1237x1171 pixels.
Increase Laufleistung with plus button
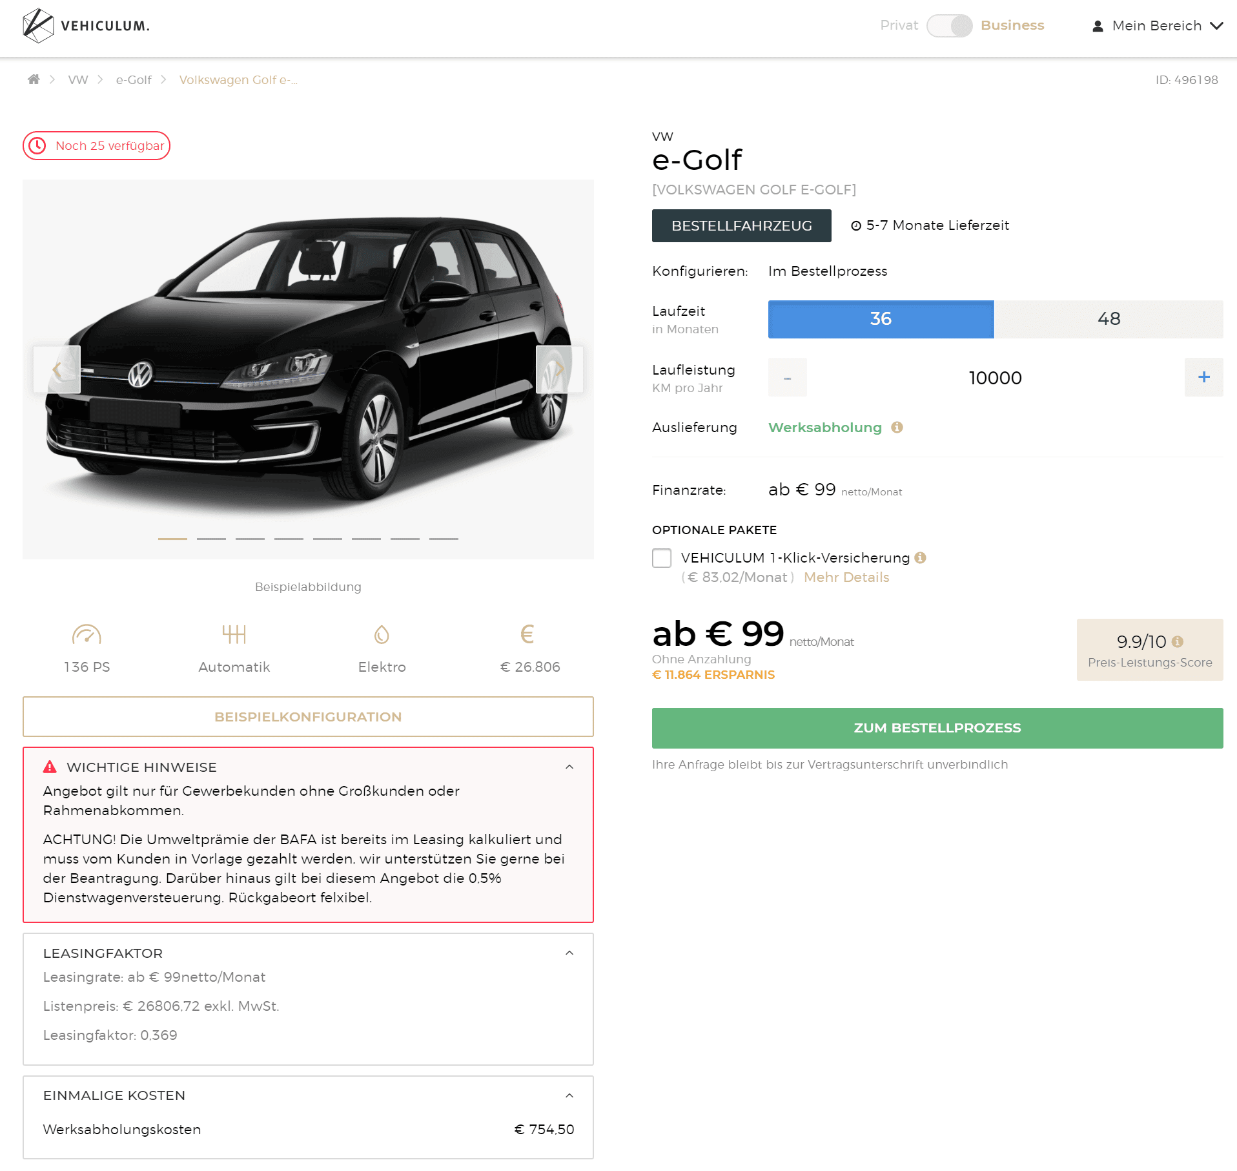click(1203, 377)
